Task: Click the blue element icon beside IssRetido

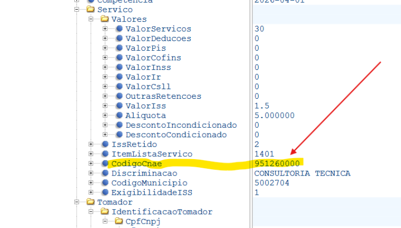Action: click(x=105, y=144)
